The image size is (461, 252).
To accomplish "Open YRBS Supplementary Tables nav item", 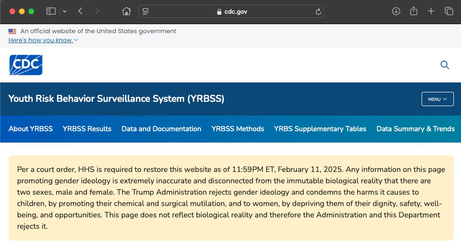I will 320,129.
